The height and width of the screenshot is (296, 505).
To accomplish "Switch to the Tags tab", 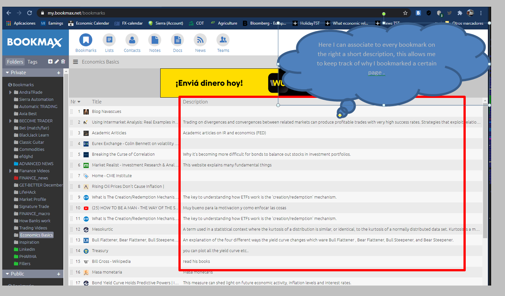I will pyautogui.click(x=32, y=62).
